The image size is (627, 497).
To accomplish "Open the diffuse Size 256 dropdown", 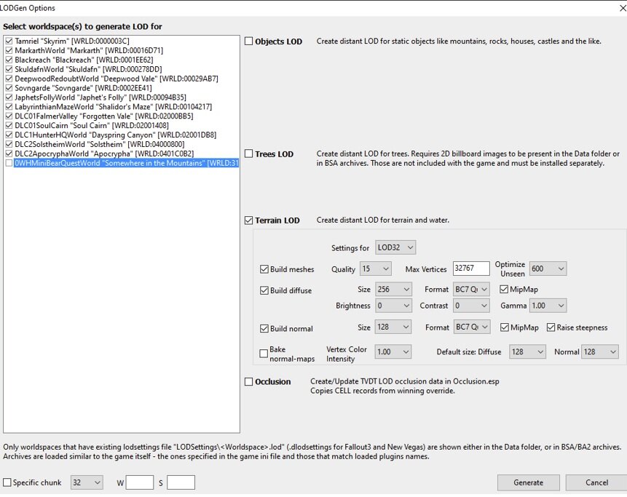I will coord(393,290).
